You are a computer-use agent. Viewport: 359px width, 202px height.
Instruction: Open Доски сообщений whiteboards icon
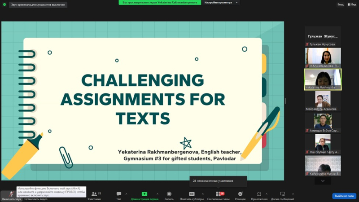pos(282,195)
